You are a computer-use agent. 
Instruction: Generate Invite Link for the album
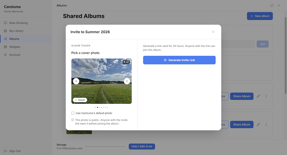pos(179,60)
